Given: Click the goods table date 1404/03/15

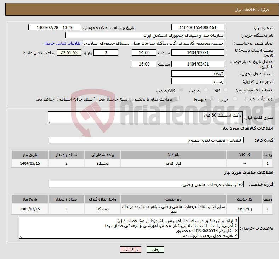Looking at the screenshot, I should point(30,163).
